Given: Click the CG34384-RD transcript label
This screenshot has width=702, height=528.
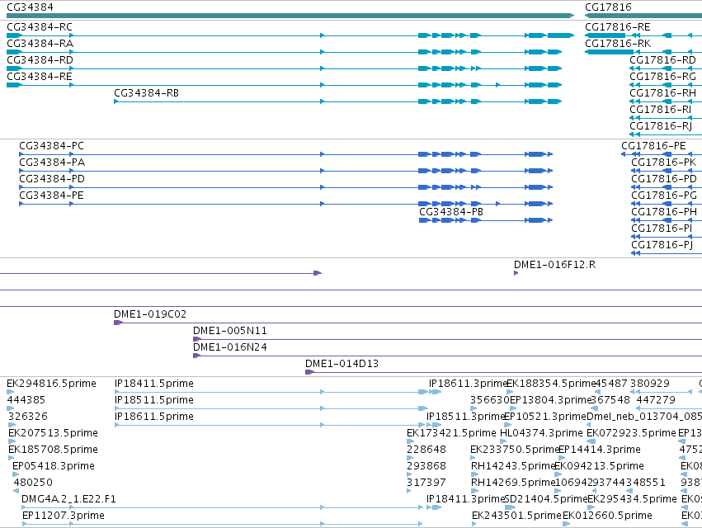Looking at the screenshot, I should click(x=40, y=60).
